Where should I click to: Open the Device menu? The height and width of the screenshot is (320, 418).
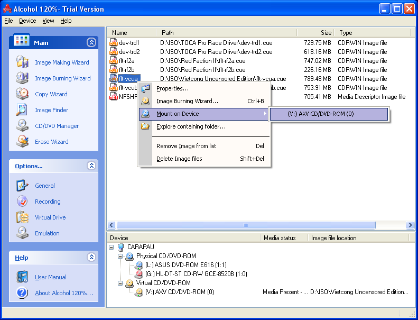coord(27,21)
